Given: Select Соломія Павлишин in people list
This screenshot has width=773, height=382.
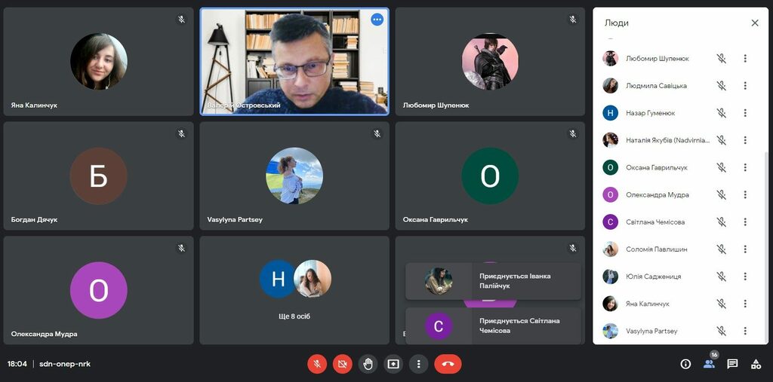Looking at the screenshot, I should point(656,249).
